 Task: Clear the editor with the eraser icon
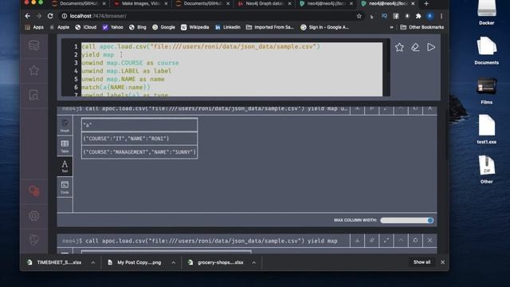click(415, 47)
